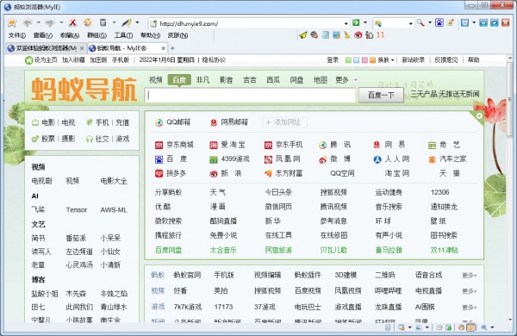The image size is (517, 336).
Task: Go forward with the forward arrow
Action: point(50,22)
